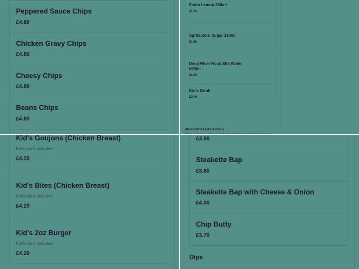Select the Steakette Bap item
Image resolution: width=359 pixels, height=269 pixels.
click(x=219, y=160)
